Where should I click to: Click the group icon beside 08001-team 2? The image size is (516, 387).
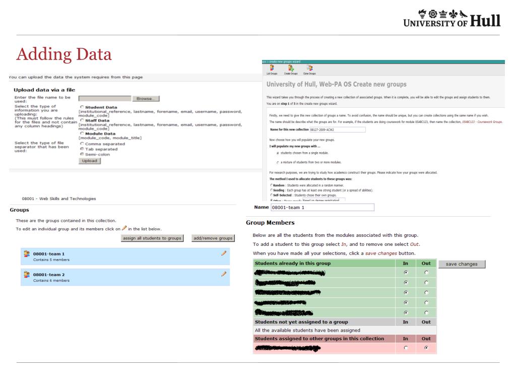tap(27, 274)
